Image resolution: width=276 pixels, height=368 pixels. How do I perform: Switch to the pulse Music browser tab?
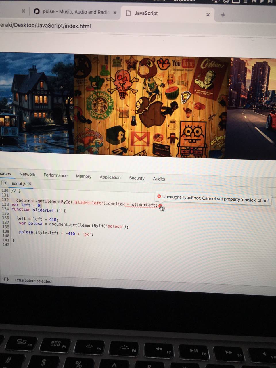(76, 12)
